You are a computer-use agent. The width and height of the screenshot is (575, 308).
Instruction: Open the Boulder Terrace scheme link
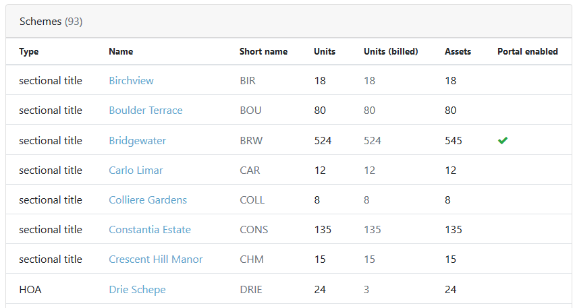[146, 111]
